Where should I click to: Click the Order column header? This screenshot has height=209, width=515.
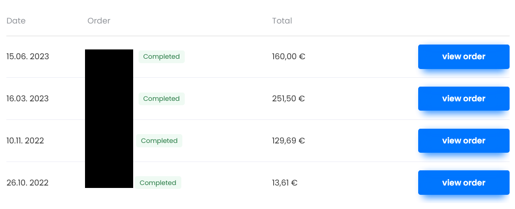pyautogui.click(x=99, y=21)
